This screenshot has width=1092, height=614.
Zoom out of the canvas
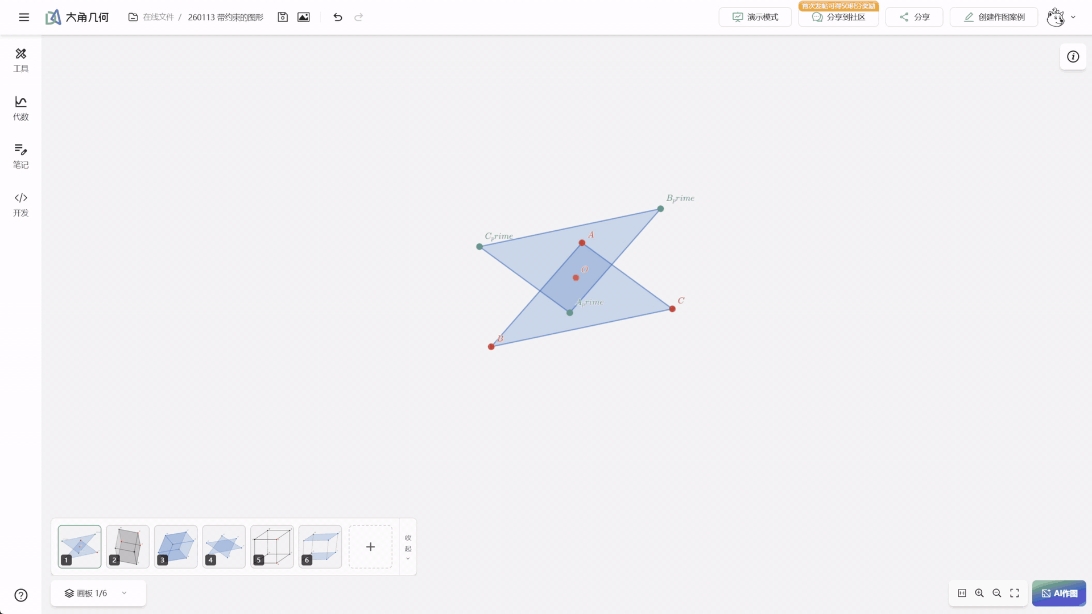tap(997, 593)
